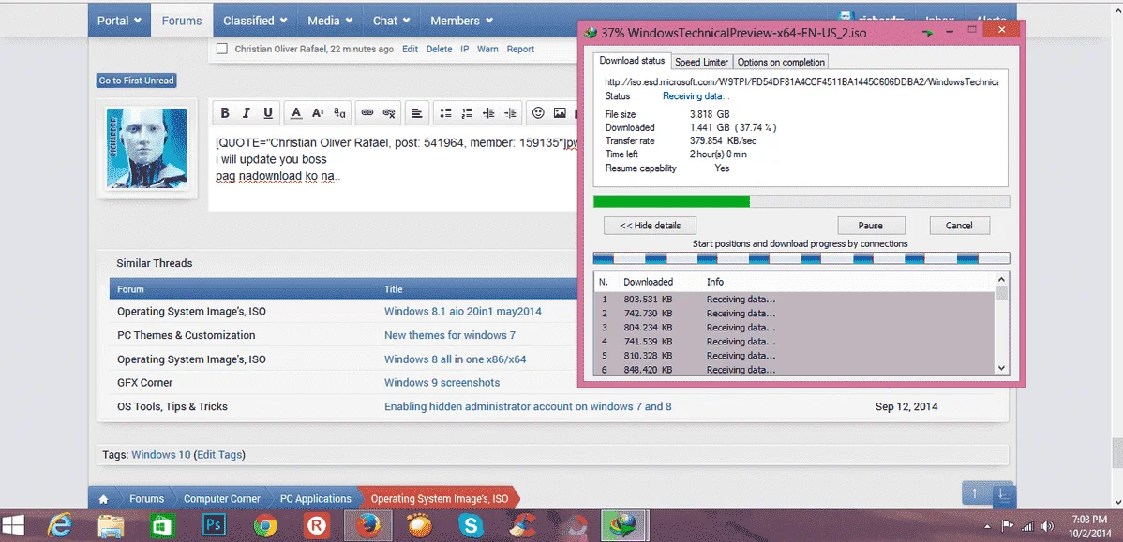Click the Hide details button

651,226
